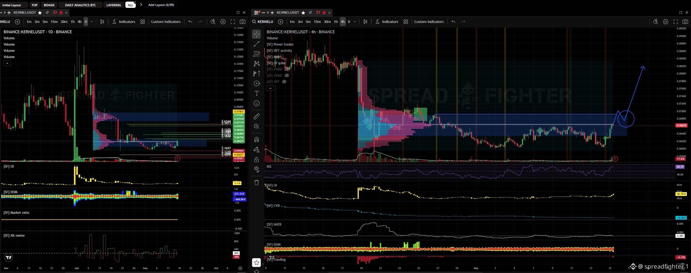Open indicator templates grid on 1D chart

coord(143,22)
